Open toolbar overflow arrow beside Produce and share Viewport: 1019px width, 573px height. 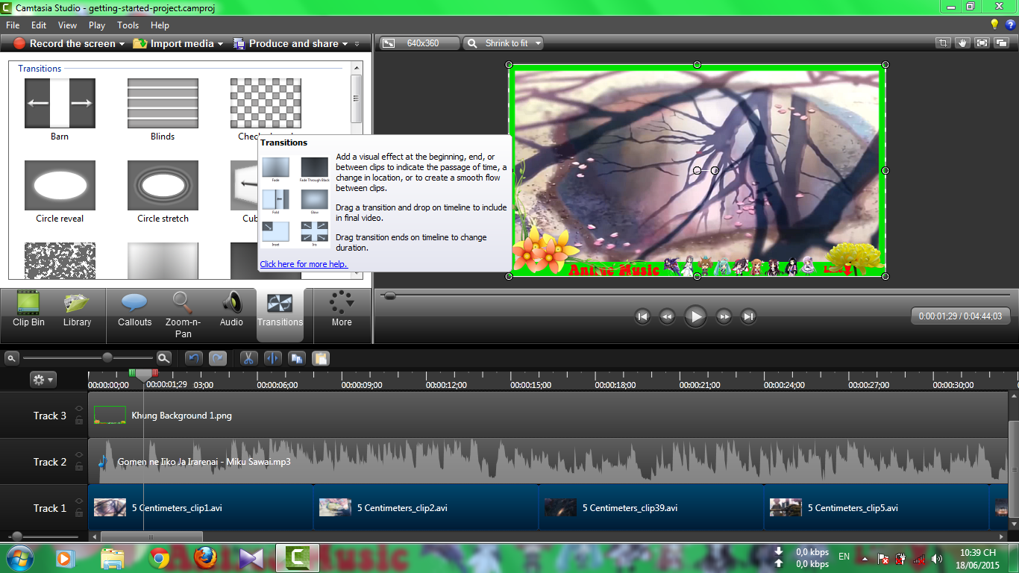[357, 44]
